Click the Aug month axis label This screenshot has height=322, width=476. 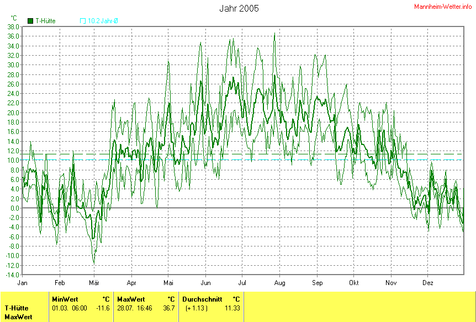[x=280, y=282]
